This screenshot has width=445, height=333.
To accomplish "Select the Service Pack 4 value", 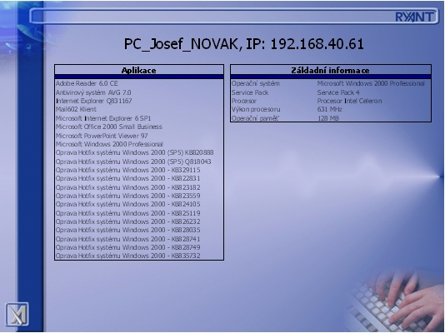I will tap(338, 92).
